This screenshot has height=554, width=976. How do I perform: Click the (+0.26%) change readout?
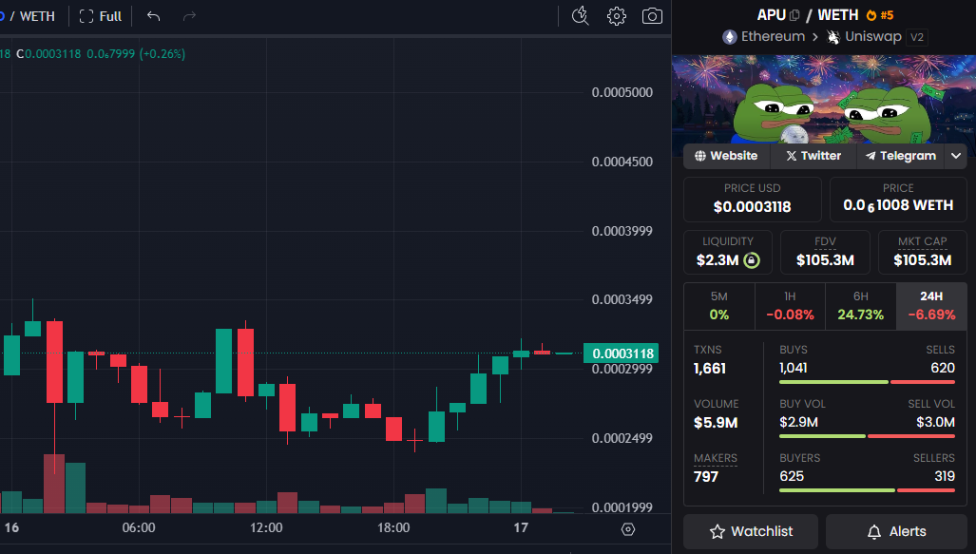163,54
